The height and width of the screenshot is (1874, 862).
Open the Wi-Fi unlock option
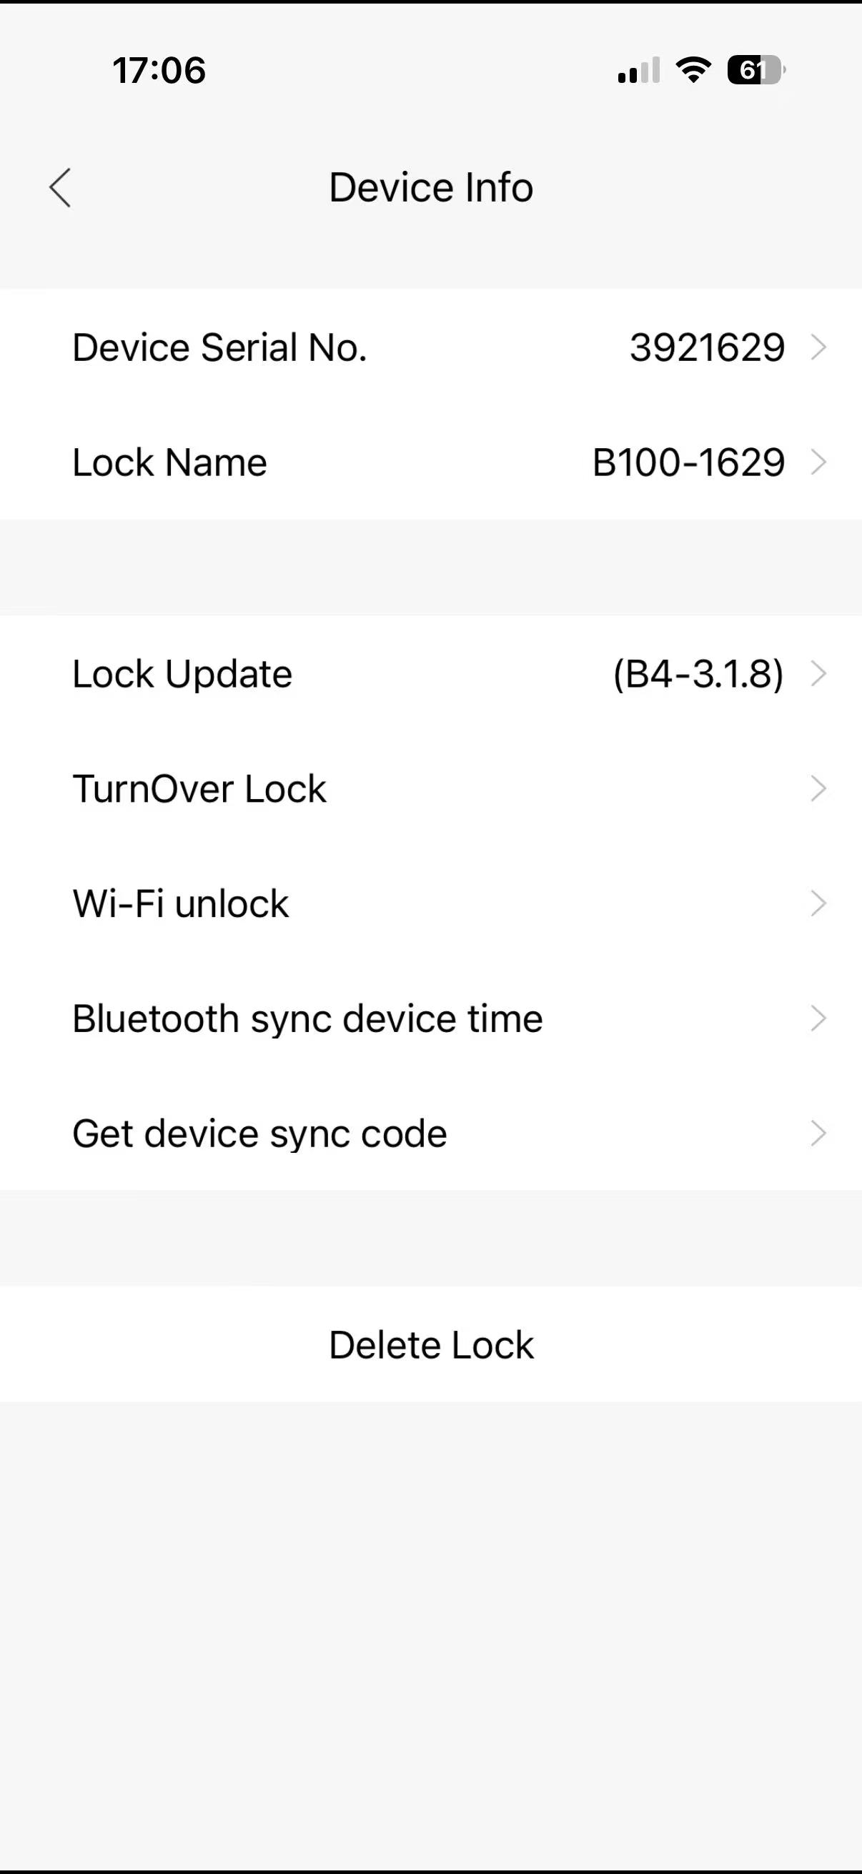tap(180, 903)
